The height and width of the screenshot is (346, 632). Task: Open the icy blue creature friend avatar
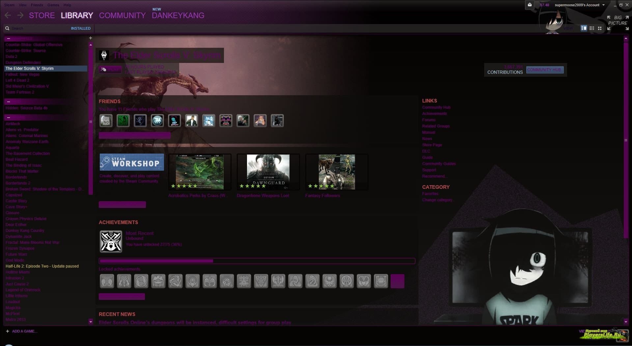pos(209,121)
